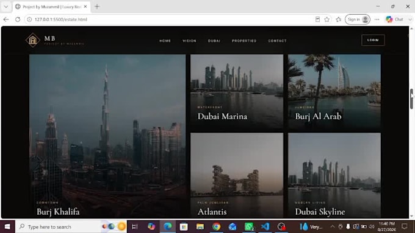415x233 pixels.
Task: Click the MB site logo
Action: (55, 40)
